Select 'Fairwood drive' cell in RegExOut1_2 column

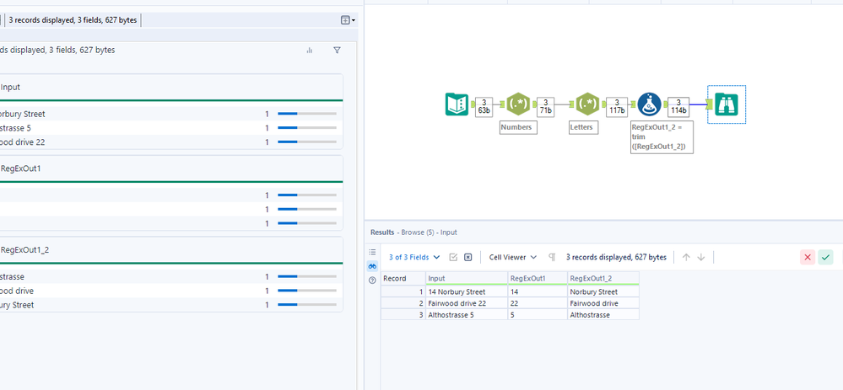click(603, 303)
